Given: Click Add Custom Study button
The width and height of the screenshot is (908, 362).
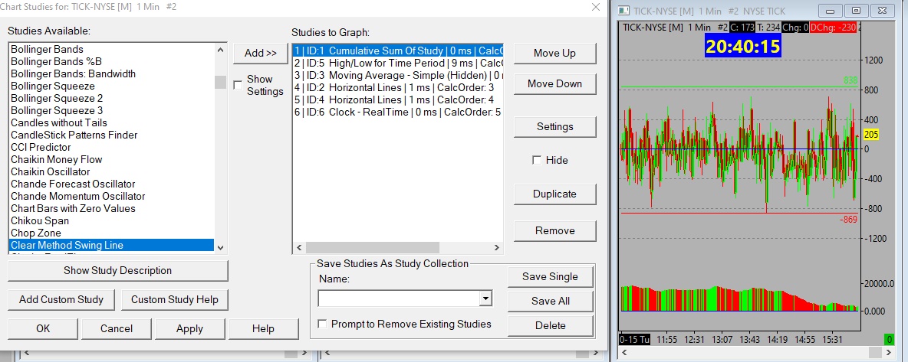Looking at the screenshot, I should click(x=61, y=299).
